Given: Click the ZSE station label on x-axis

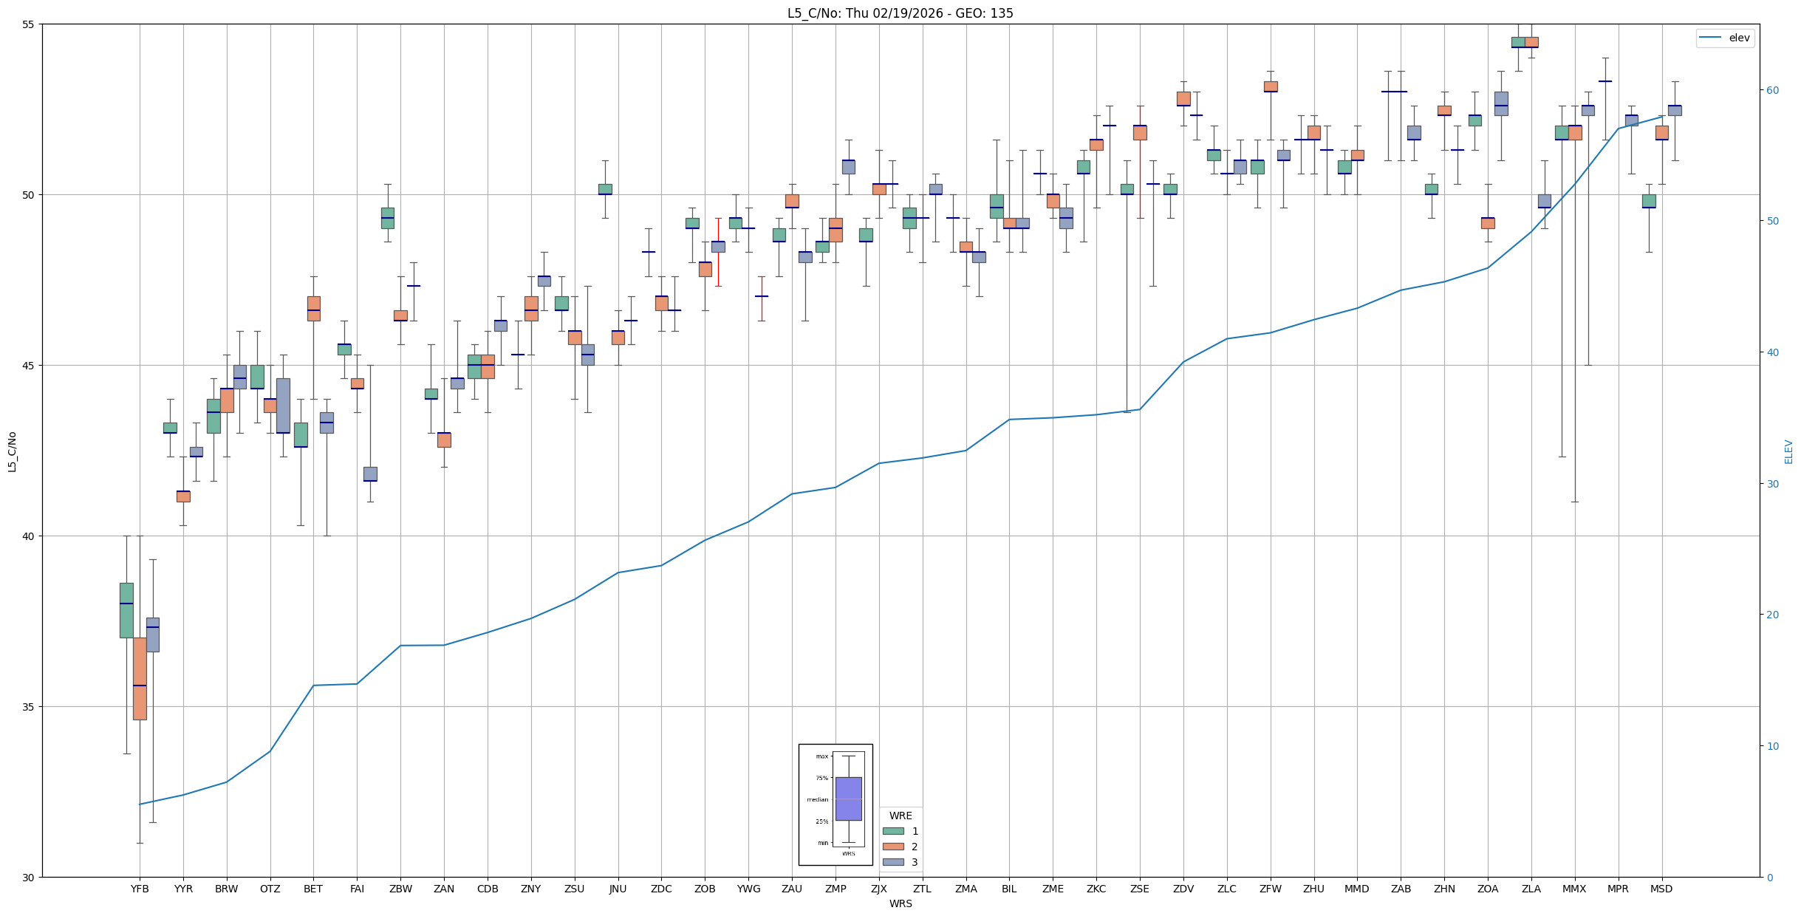Looking at the screenshot, I should tap(1140, 889).
